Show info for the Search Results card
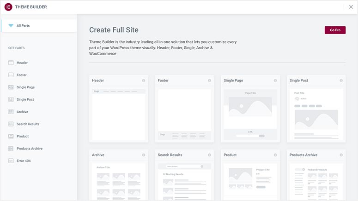The width and height of the screenshot is (358, 201). click(209, 155)
